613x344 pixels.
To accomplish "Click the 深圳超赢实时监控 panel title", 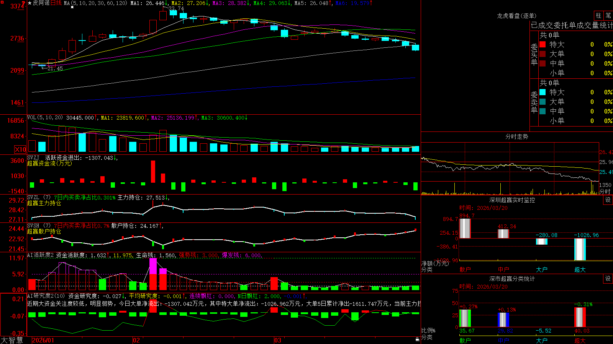I will click(512, 200).
